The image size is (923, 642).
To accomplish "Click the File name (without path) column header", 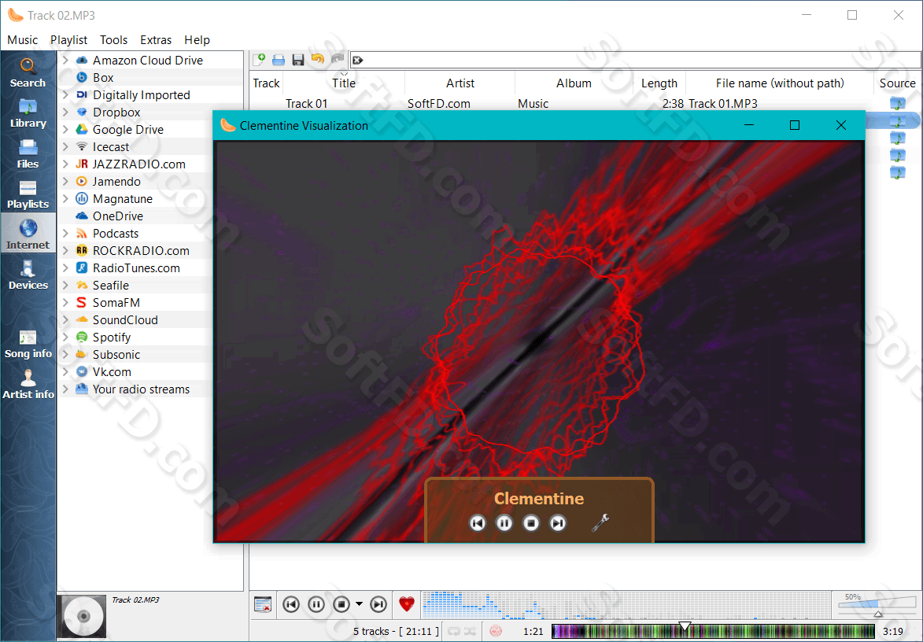I will [x=780, y=83].
